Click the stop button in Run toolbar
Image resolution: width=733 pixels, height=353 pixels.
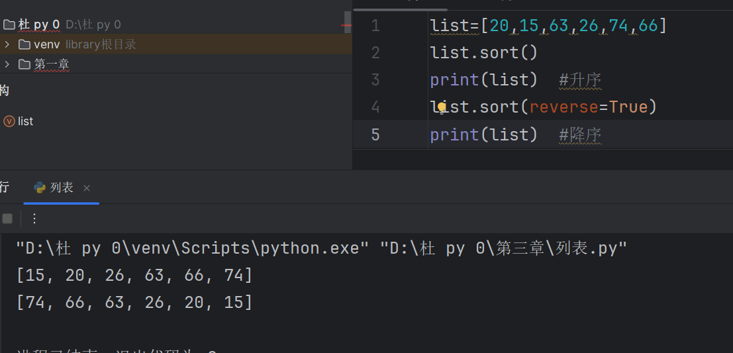7,219
